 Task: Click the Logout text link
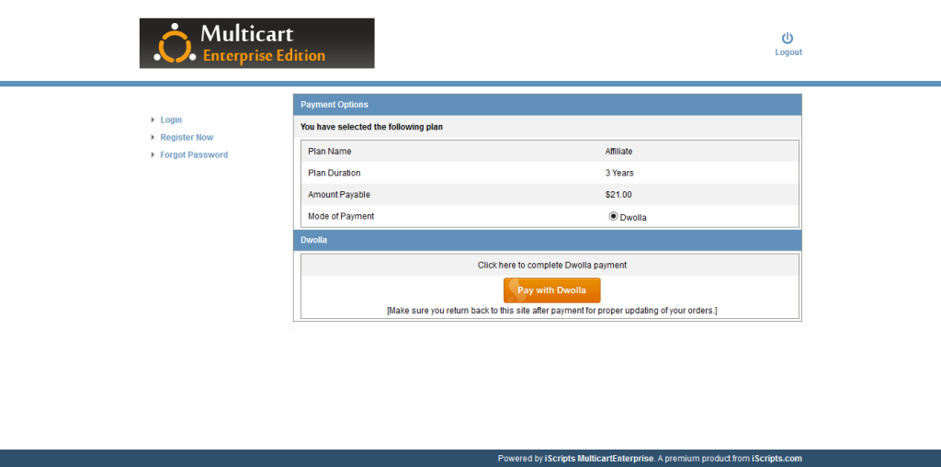click(788, 52)
